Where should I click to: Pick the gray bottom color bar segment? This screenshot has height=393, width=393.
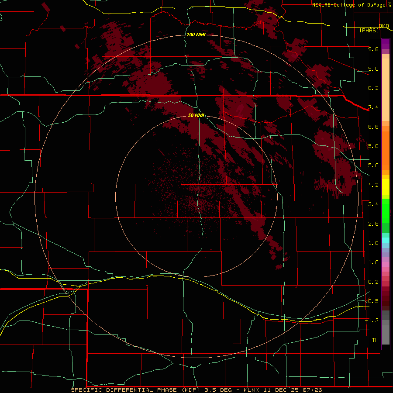pos(386,333)
